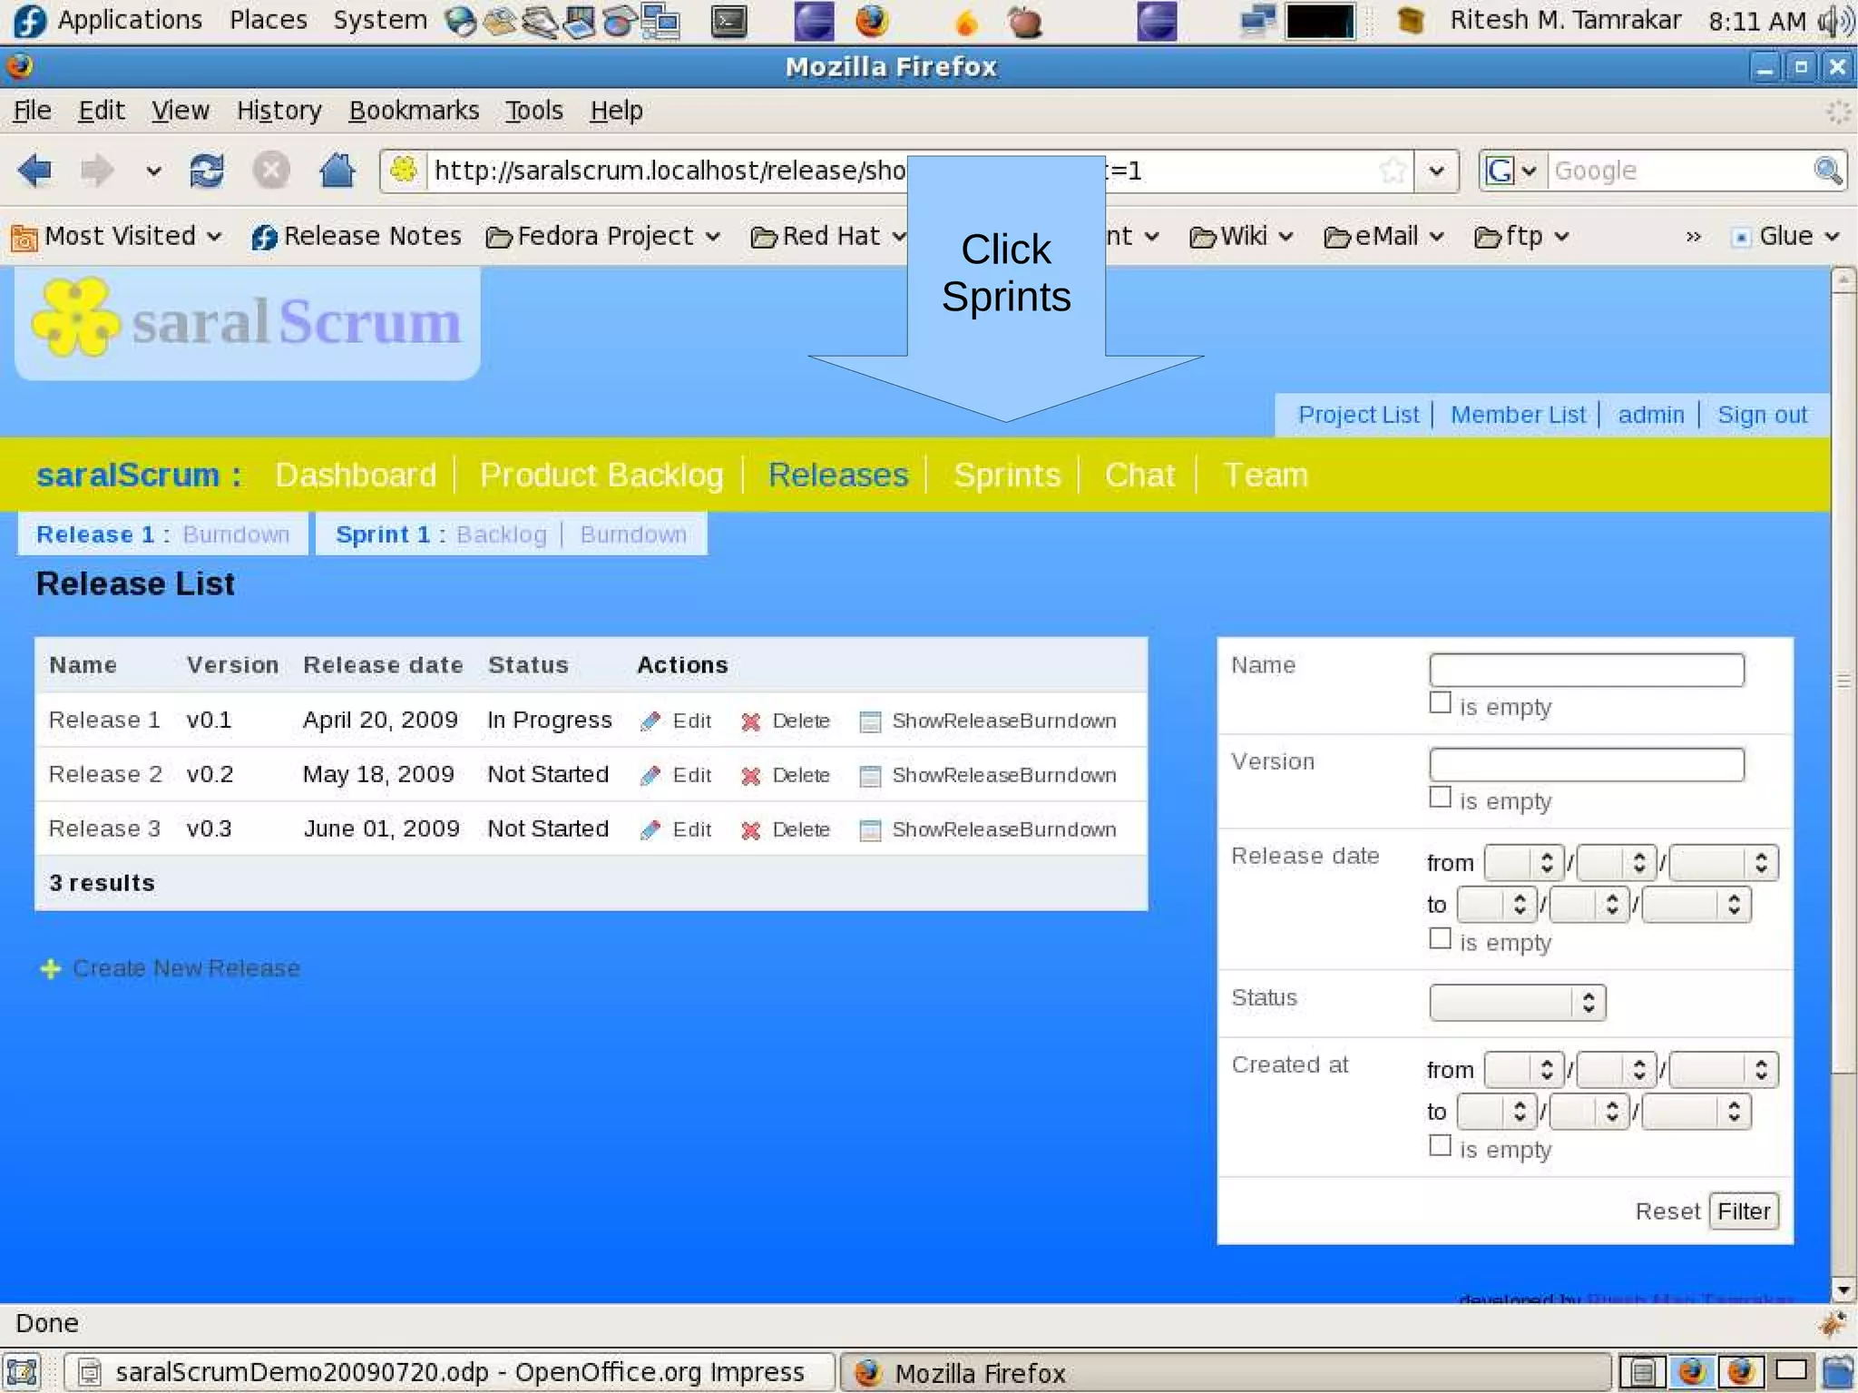Enable 'is empty' under Created at filter
Screen dimensions: 1858x1393
pos(1440,1146)
